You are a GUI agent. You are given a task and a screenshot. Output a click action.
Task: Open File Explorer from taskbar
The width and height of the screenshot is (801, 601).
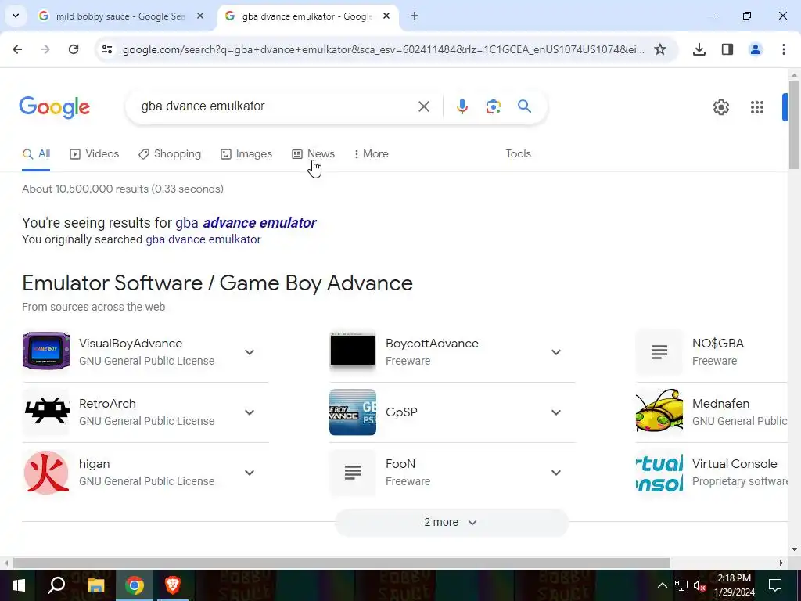[95, 585]
